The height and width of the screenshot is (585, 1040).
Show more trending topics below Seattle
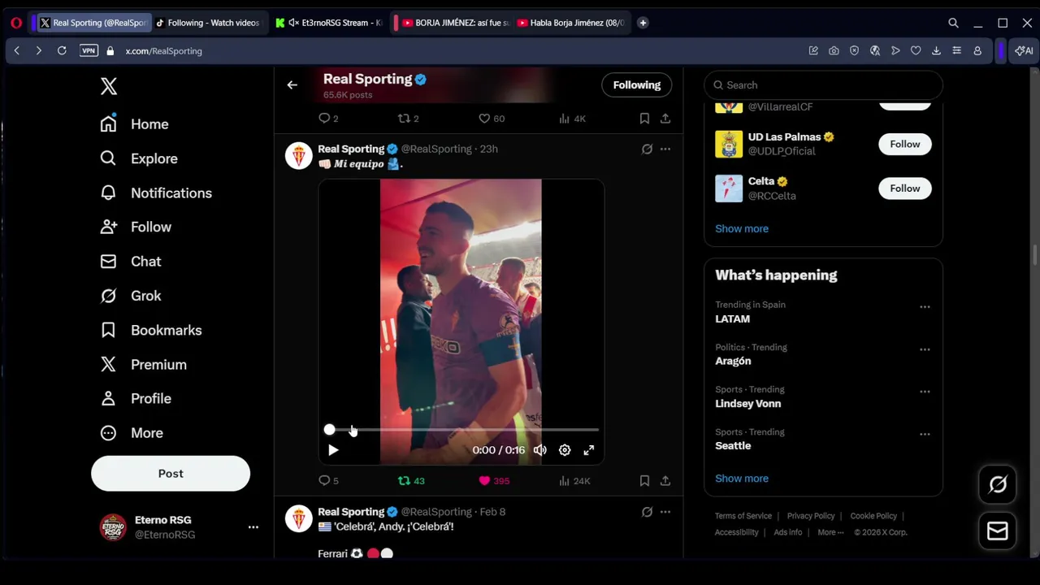(742, 479)
